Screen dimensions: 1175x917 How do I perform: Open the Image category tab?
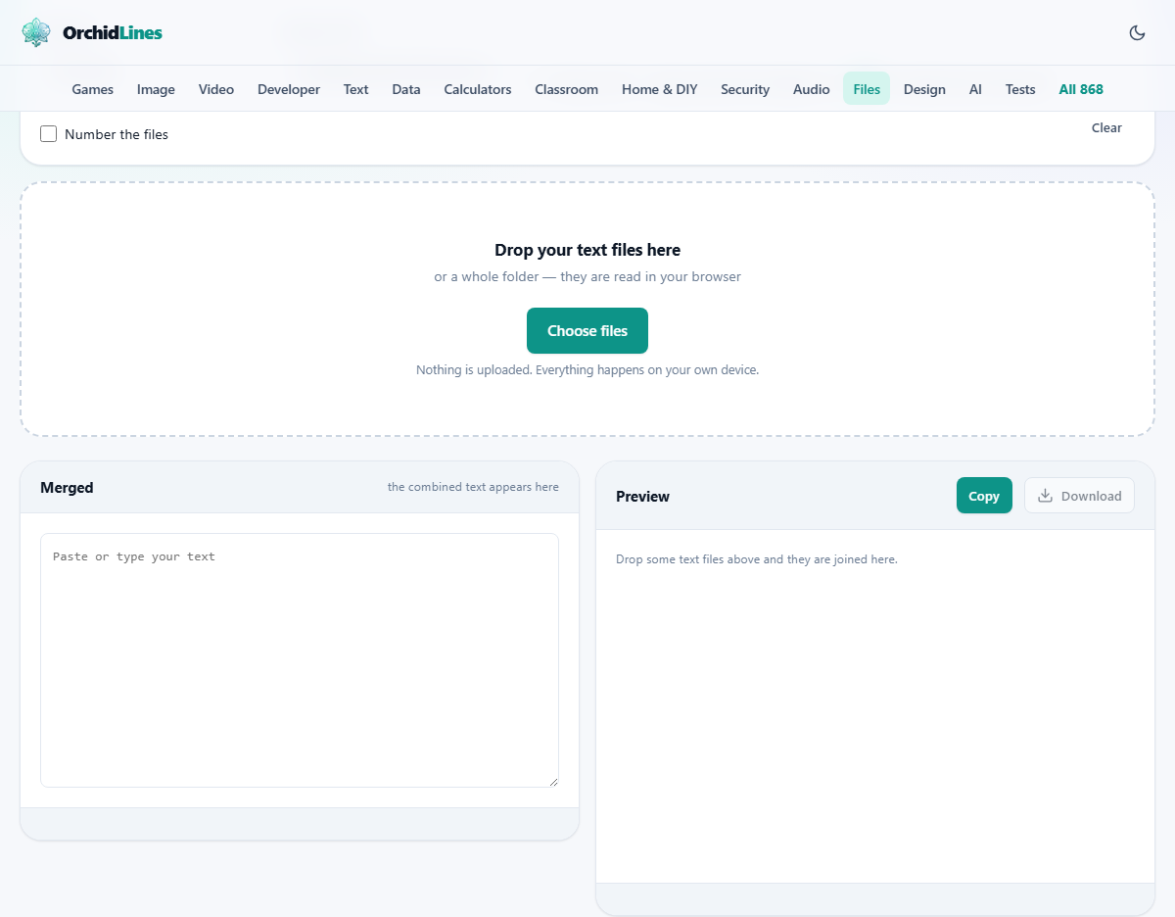click(156, 89)
